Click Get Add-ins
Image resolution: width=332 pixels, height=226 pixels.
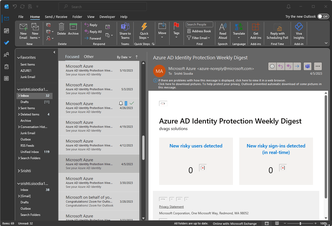(x=256, y=31)
